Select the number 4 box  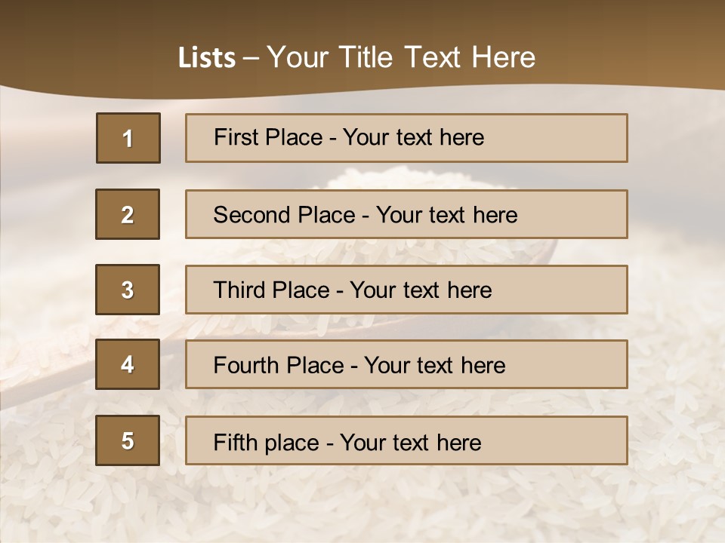point(128,364)
